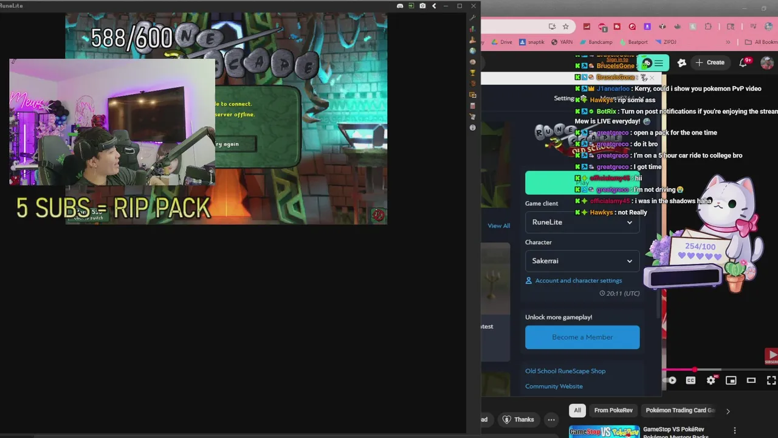Expand the Character Sakerrai dropdown
The image size is (778, 438).
(x=582, y=261)
